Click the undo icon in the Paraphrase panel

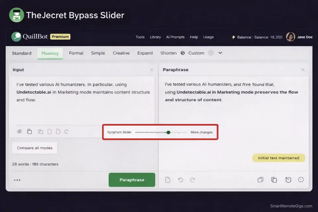coord(180,180)
